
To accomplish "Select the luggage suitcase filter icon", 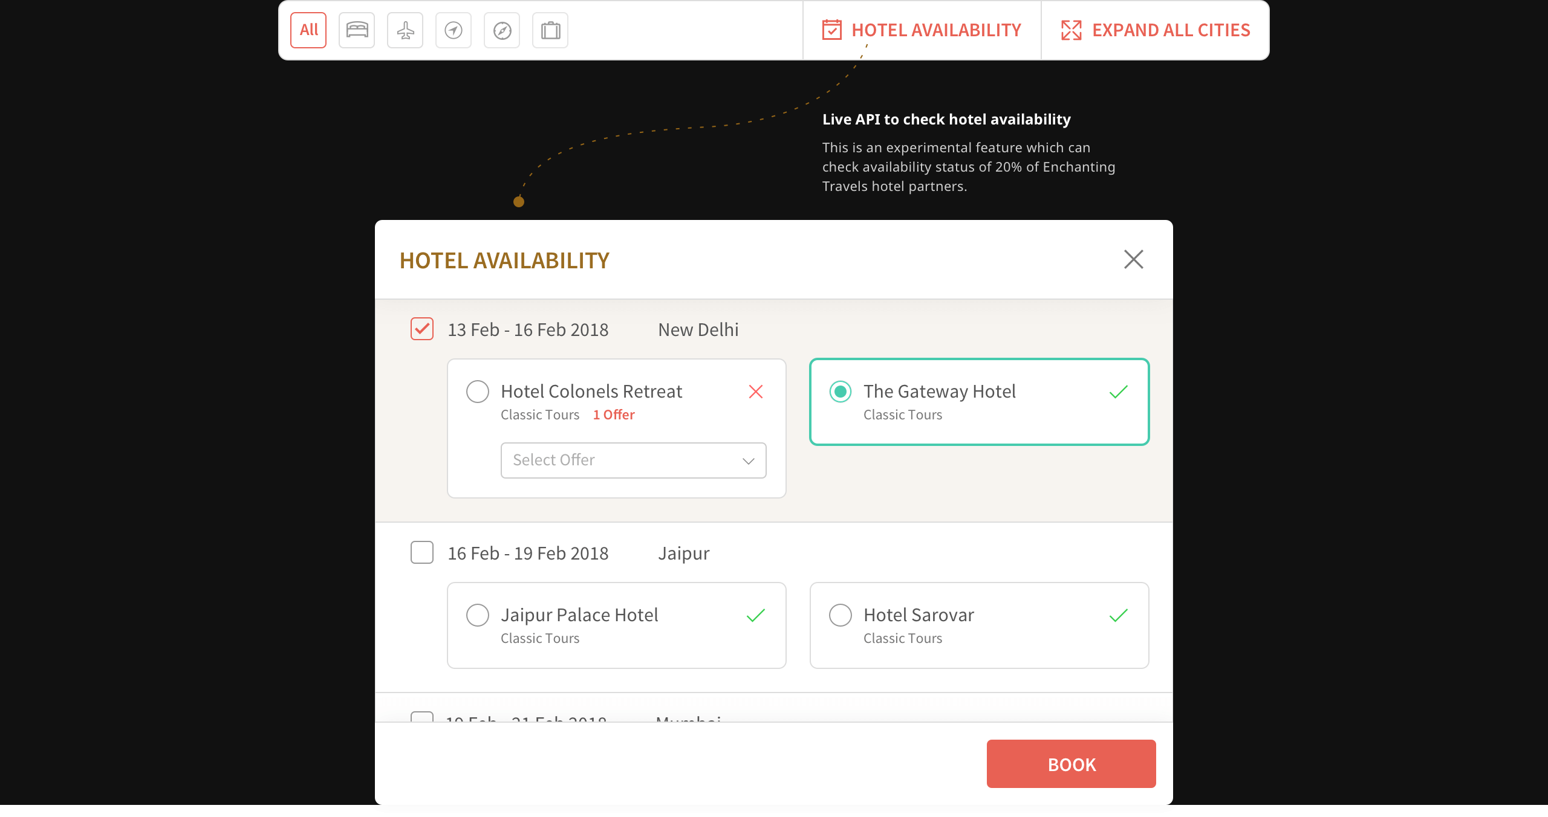I will click(550, 30).
